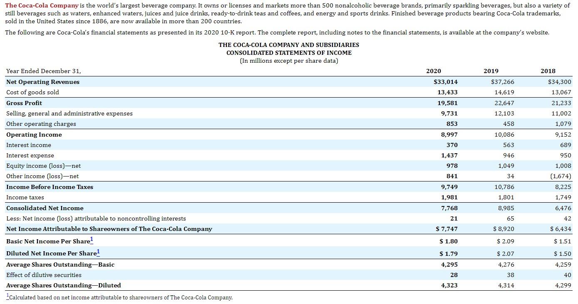The width and height of the screenshot is (578, 304).
Task: Select the 2020 cost of goods sold 13,433
Action: click(x=447, y=92)
